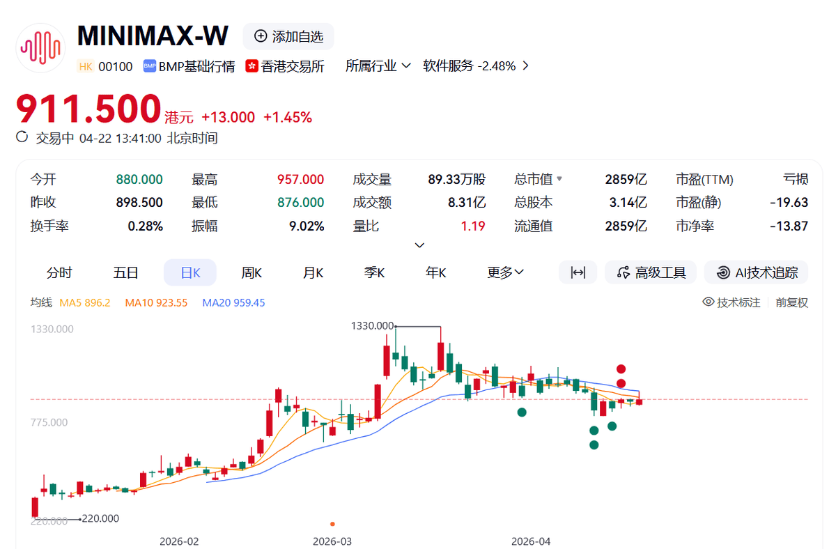Click the 2026-04 date axis label
Screen dimensions: 836x549
click(x=531, y=541)
